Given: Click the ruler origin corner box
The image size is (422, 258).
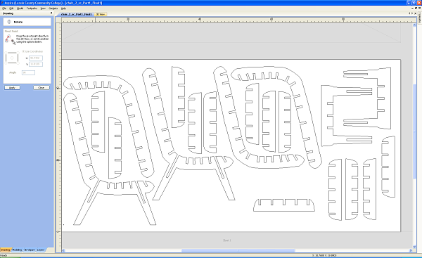Looking at the screenshot, I should [58, 20].
